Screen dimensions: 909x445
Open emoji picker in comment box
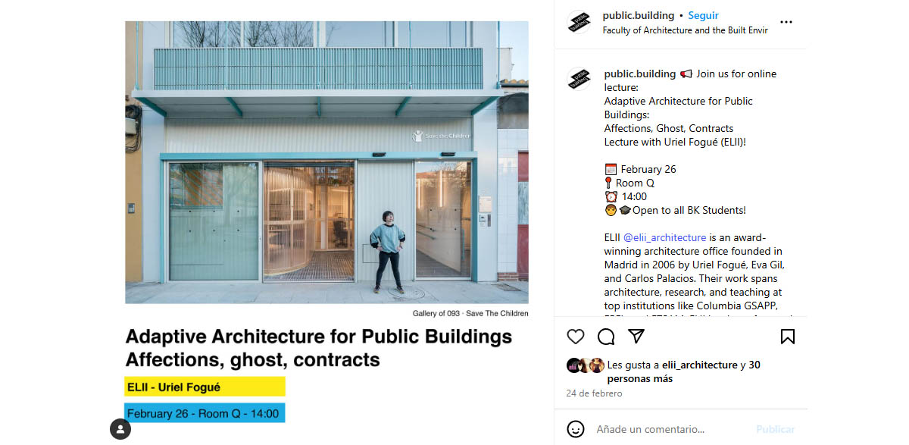(x=576, y=429)
